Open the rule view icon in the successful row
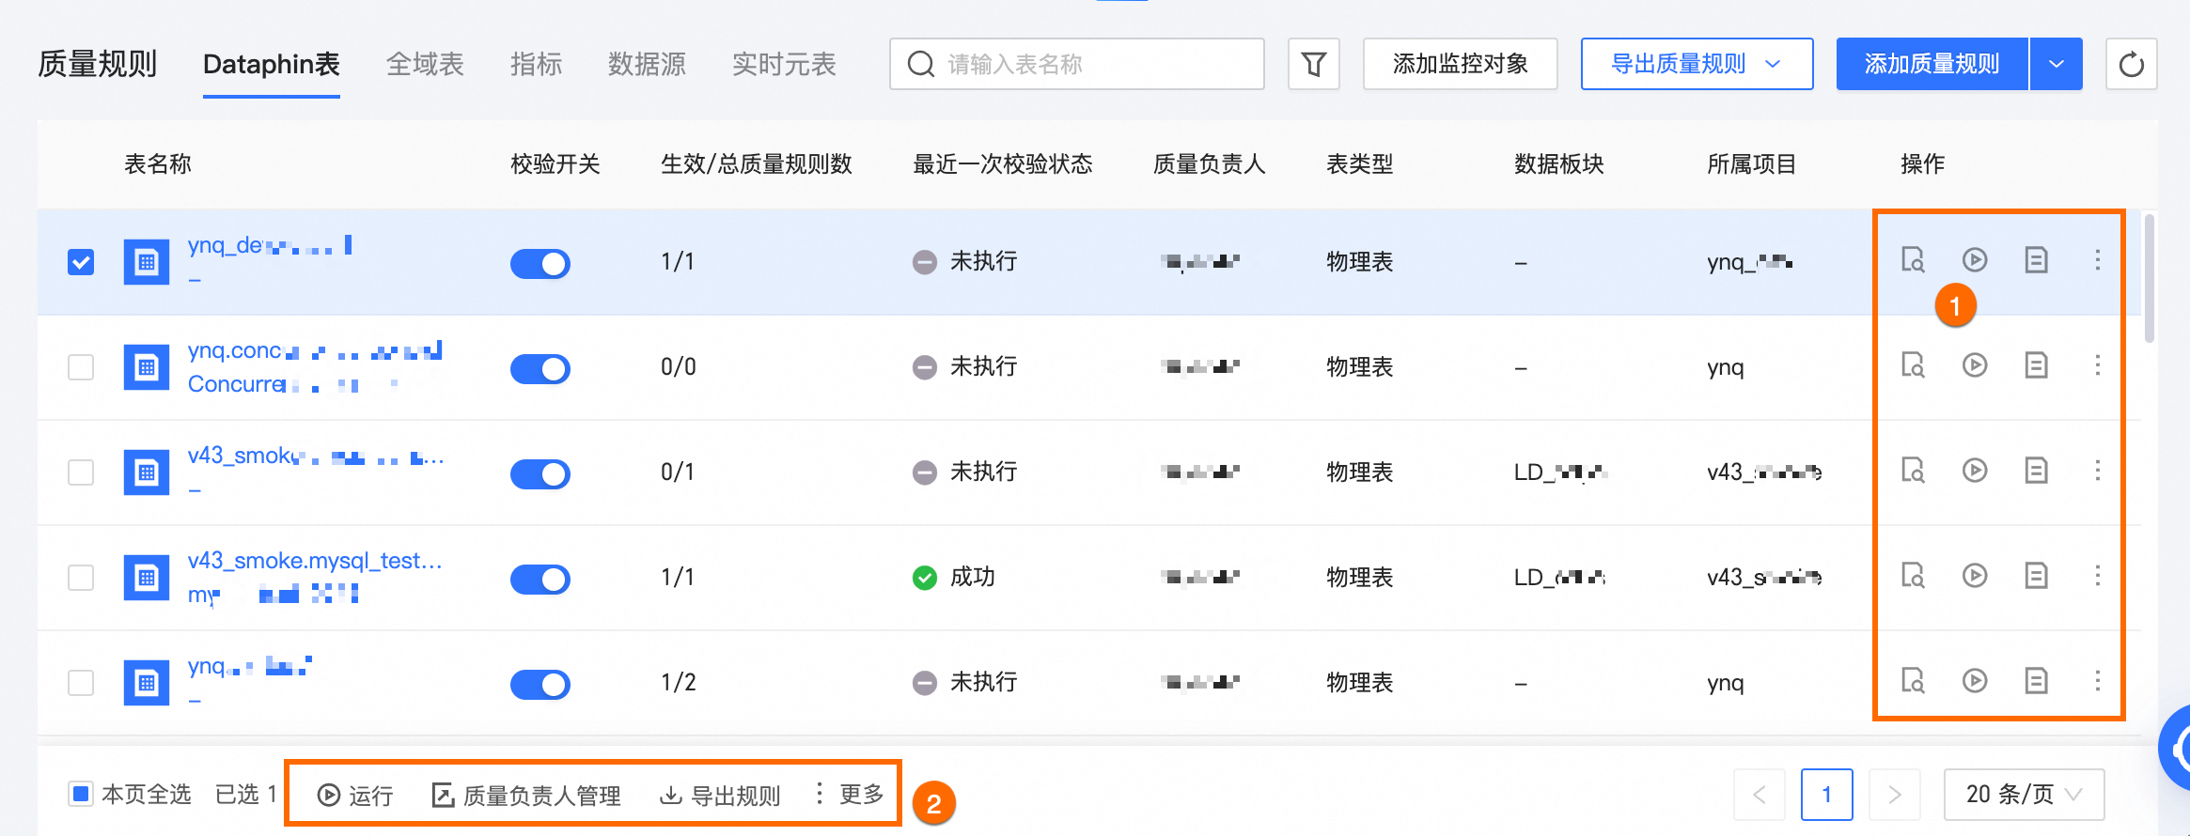This screenshot has width=2190, height=836. tap(1913, 576)
